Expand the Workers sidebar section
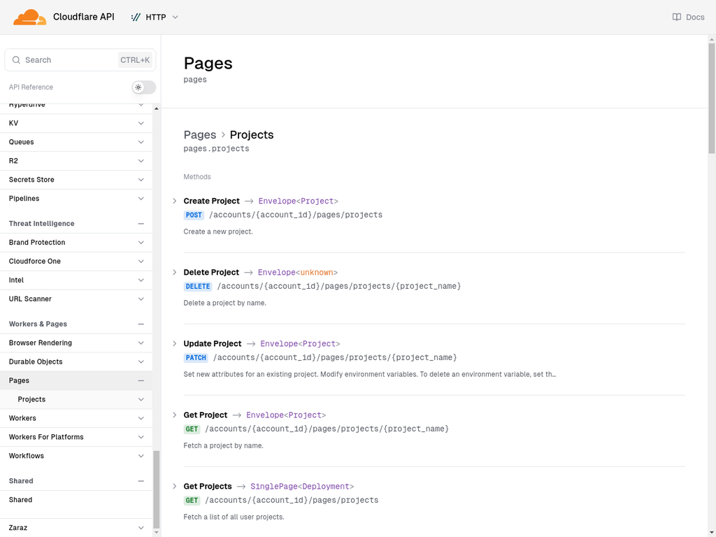716x537 pixels. [141, 418]
